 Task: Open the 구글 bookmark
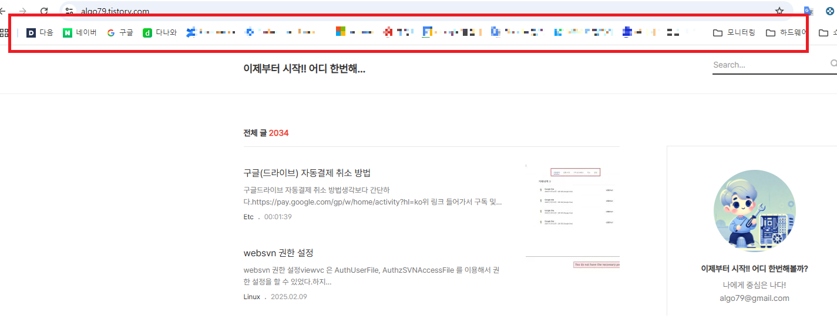click(x=120, y=33)
